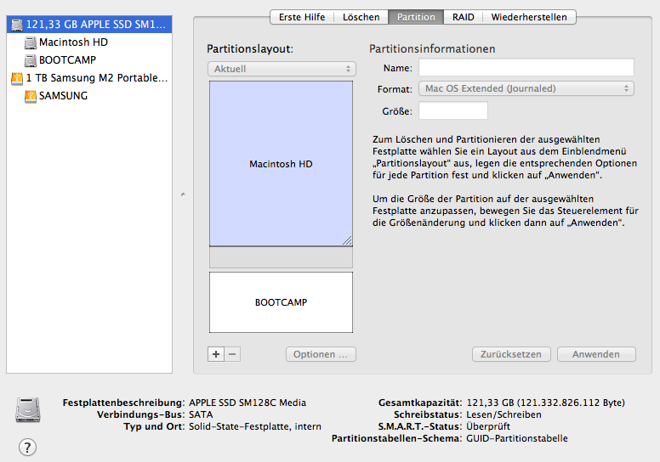Select 121,33 GB APPLE SSD SM1 label
This screenshot has height=462, width=660.
(x=96, y=25)
